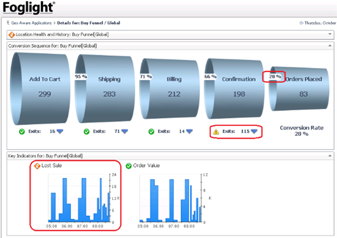
Task: Open the blue arrow next to exits 71
Action: 124,131
